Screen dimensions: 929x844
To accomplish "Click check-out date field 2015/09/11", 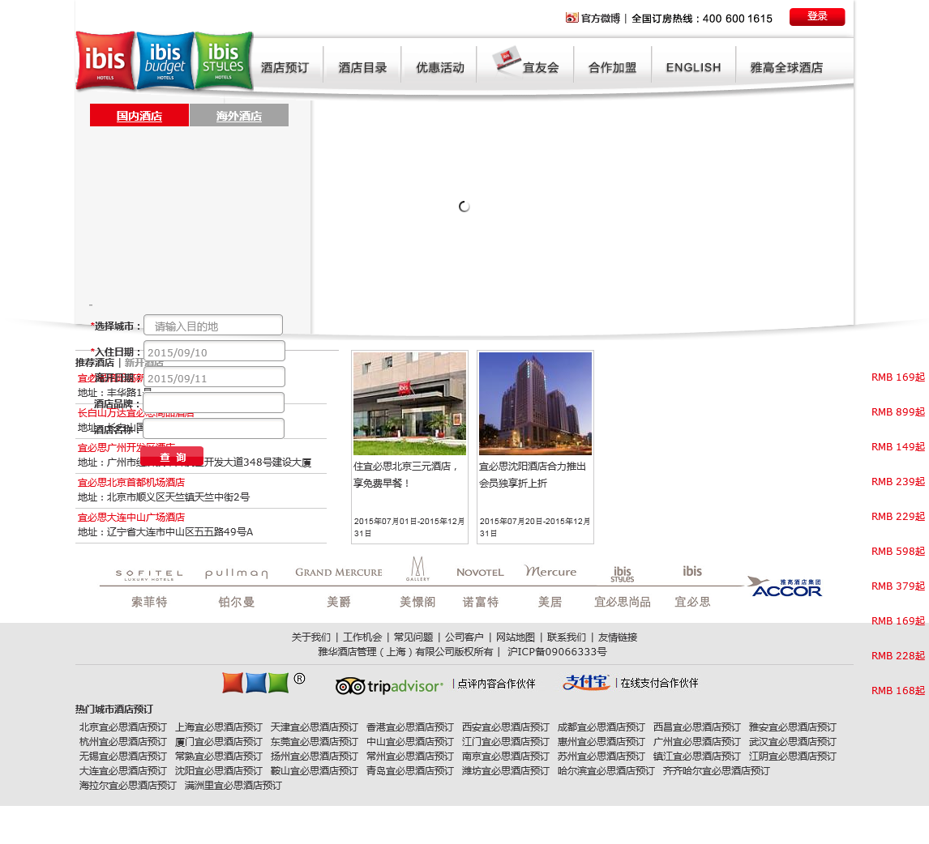I will tap(214, 377).
